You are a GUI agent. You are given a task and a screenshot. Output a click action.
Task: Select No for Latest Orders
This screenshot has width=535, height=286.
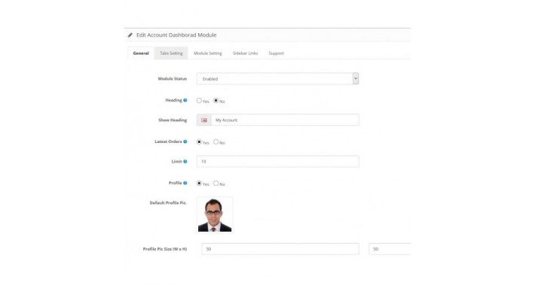tap(216, 141)
